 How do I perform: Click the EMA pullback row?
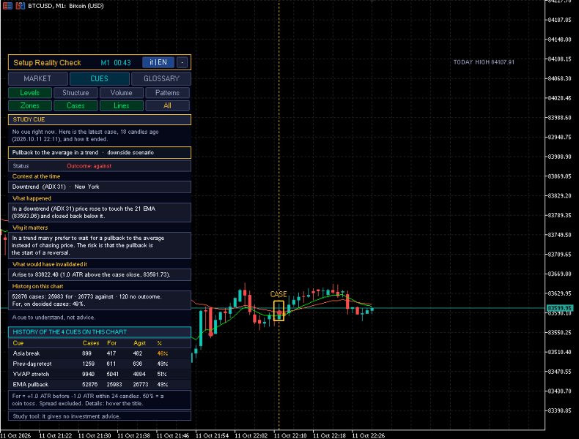100,384
